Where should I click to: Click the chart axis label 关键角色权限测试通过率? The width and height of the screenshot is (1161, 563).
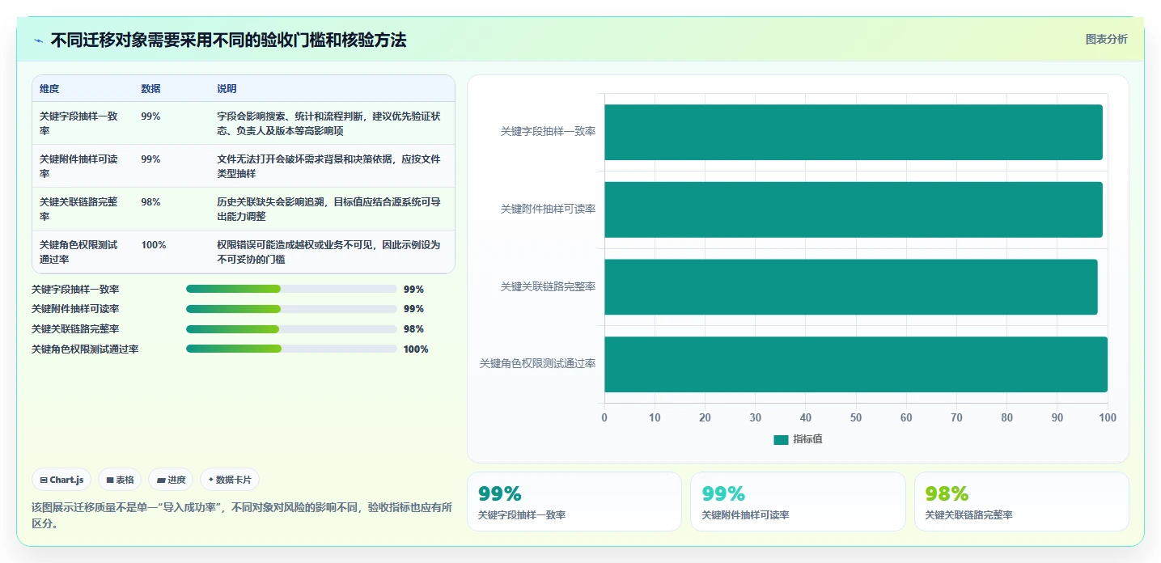(538, 364)
